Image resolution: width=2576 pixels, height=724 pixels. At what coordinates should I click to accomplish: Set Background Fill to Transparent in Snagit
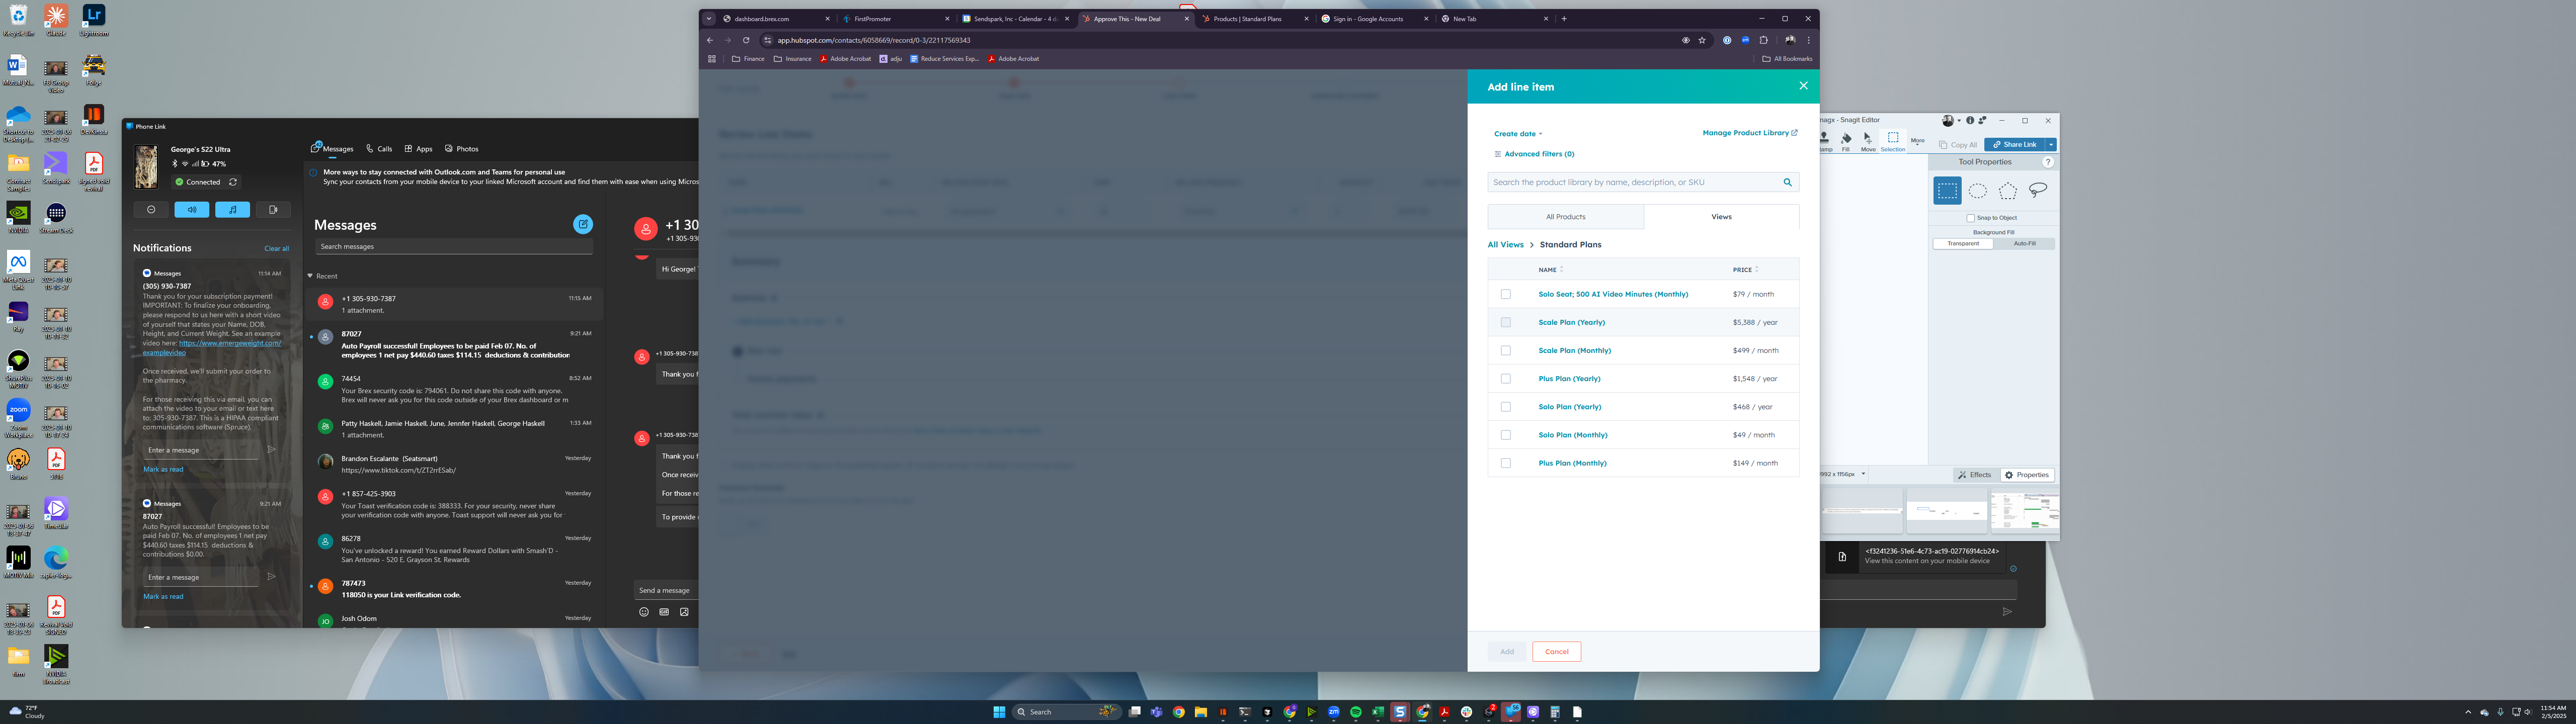pos(1963,243)
